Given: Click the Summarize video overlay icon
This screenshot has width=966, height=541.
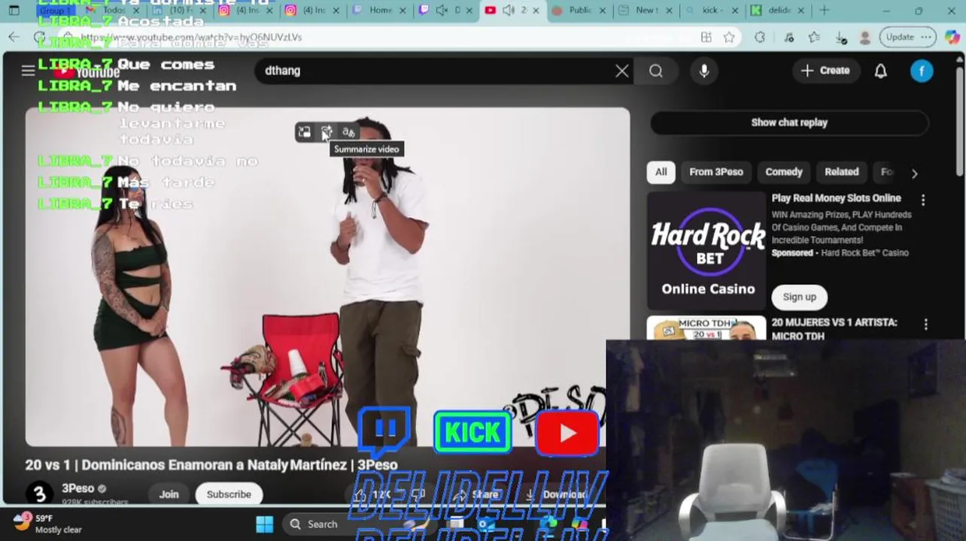Looking at the screenshot, I should [x=327, y=132].
